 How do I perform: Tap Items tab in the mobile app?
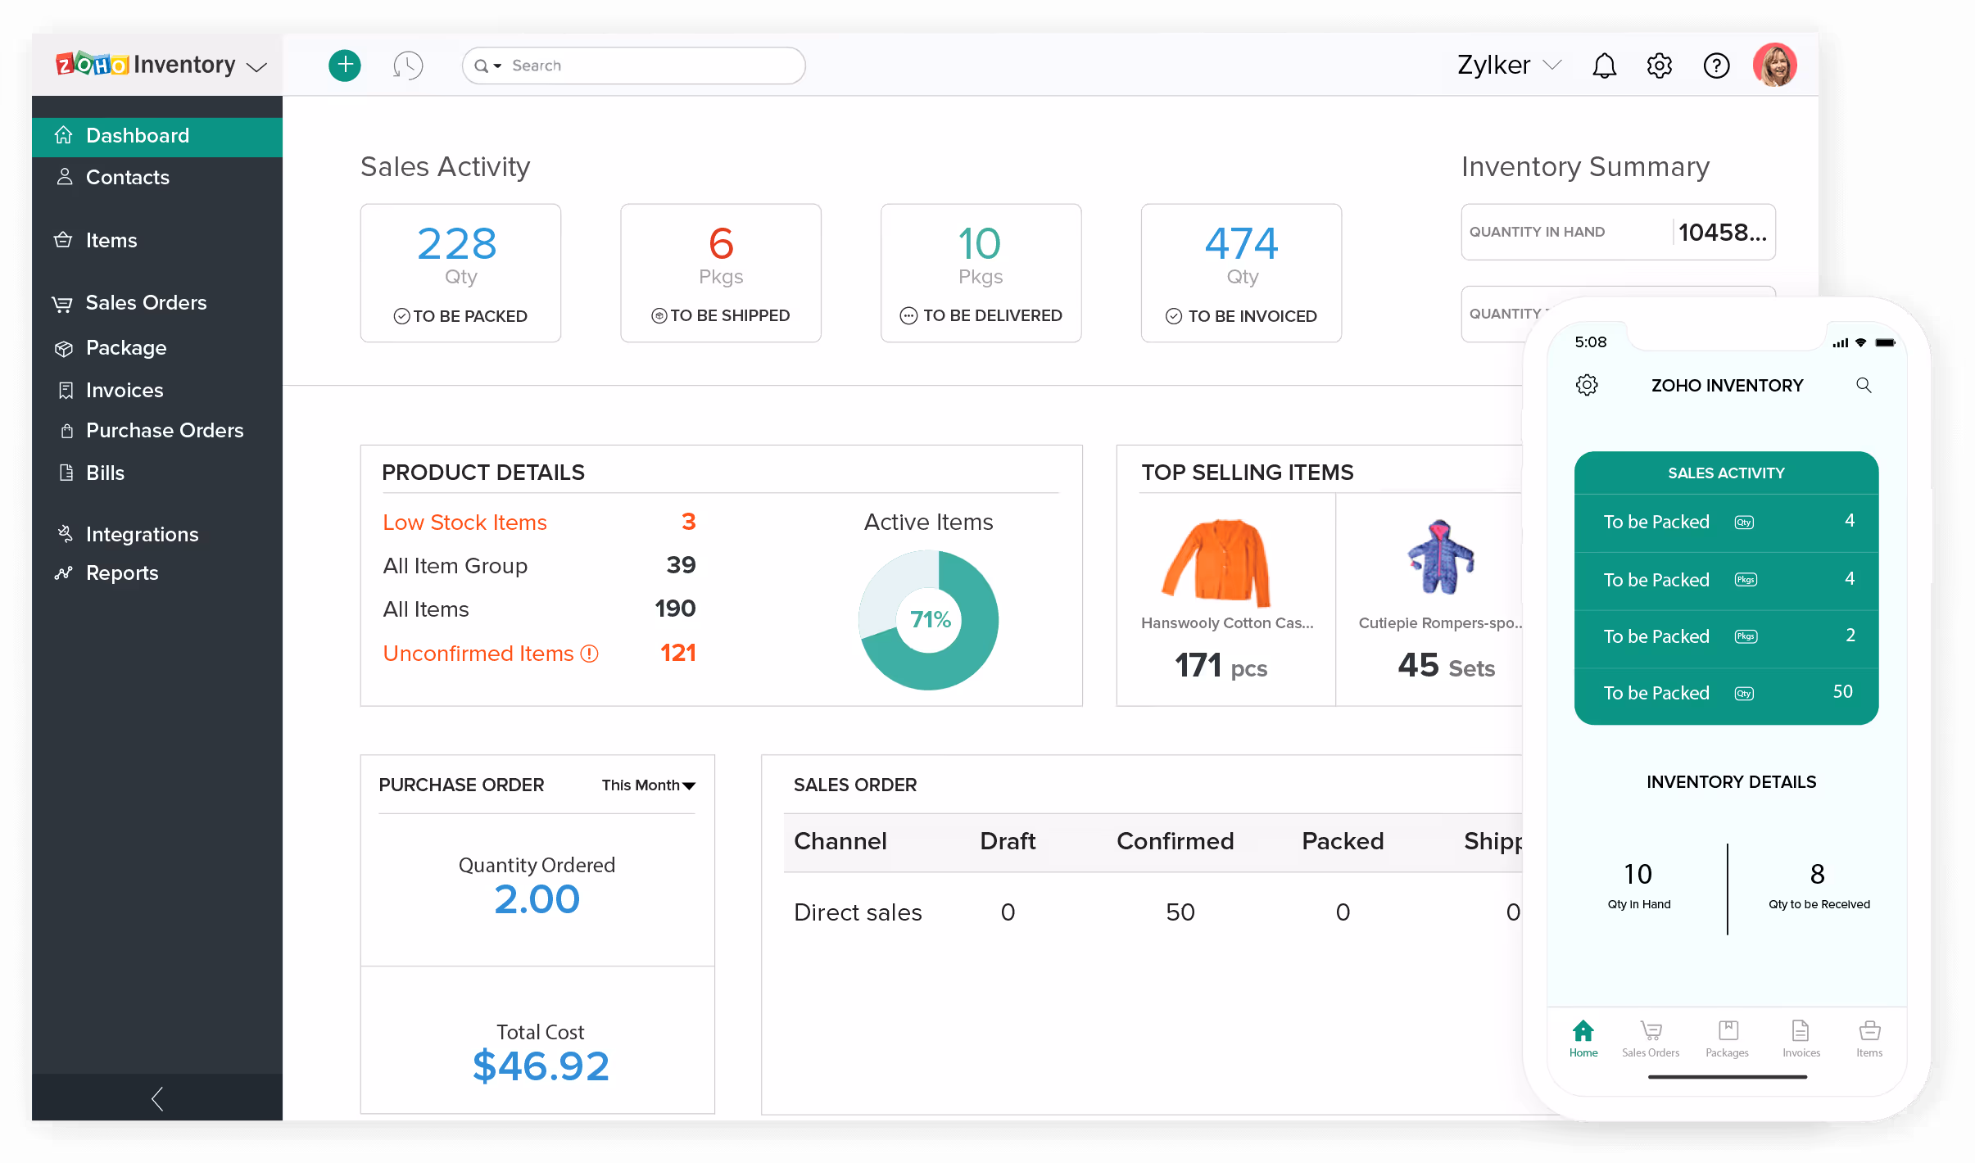click(1869, 1039)
